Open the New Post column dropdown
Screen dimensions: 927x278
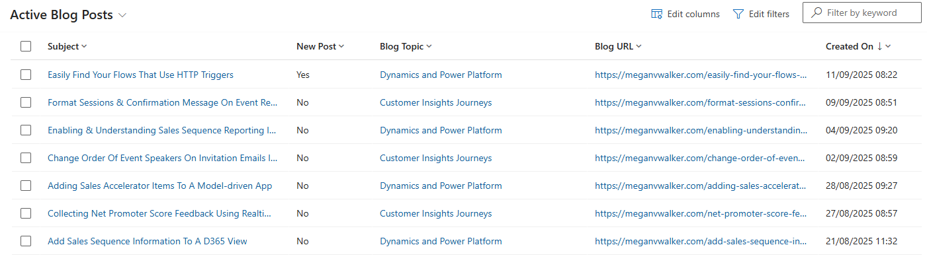click(341, 46)
